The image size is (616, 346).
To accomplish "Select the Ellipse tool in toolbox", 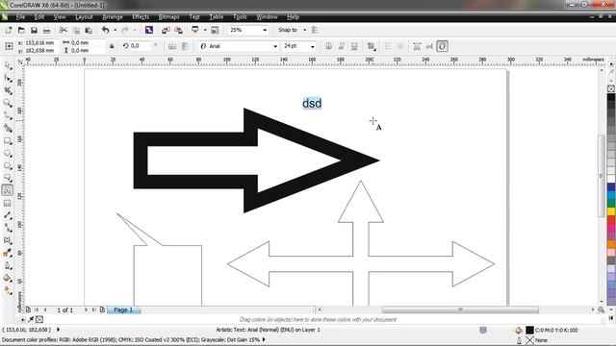I will [x=8, y=154].
